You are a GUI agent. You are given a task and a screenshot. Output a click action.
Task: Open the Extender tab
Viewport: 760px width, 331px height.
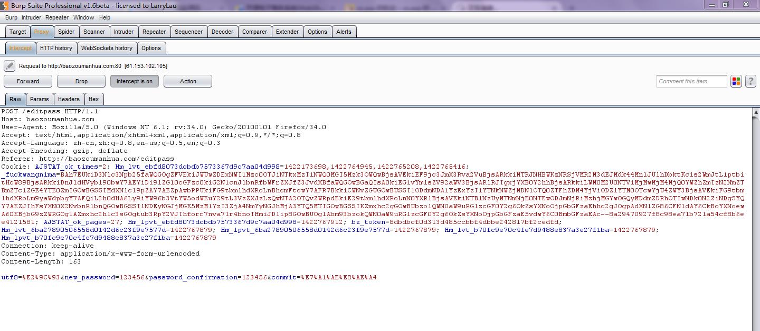(288, 32)
